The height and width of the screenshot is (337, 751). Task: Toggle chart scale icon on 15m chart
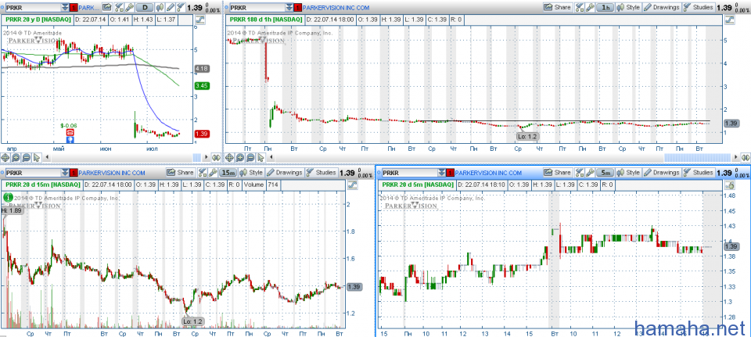tap(353, 185)
